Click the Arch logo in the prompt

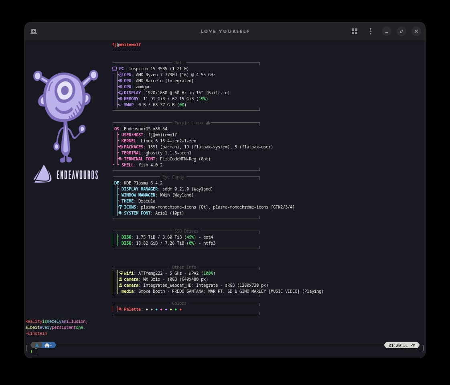pos(37,345)
